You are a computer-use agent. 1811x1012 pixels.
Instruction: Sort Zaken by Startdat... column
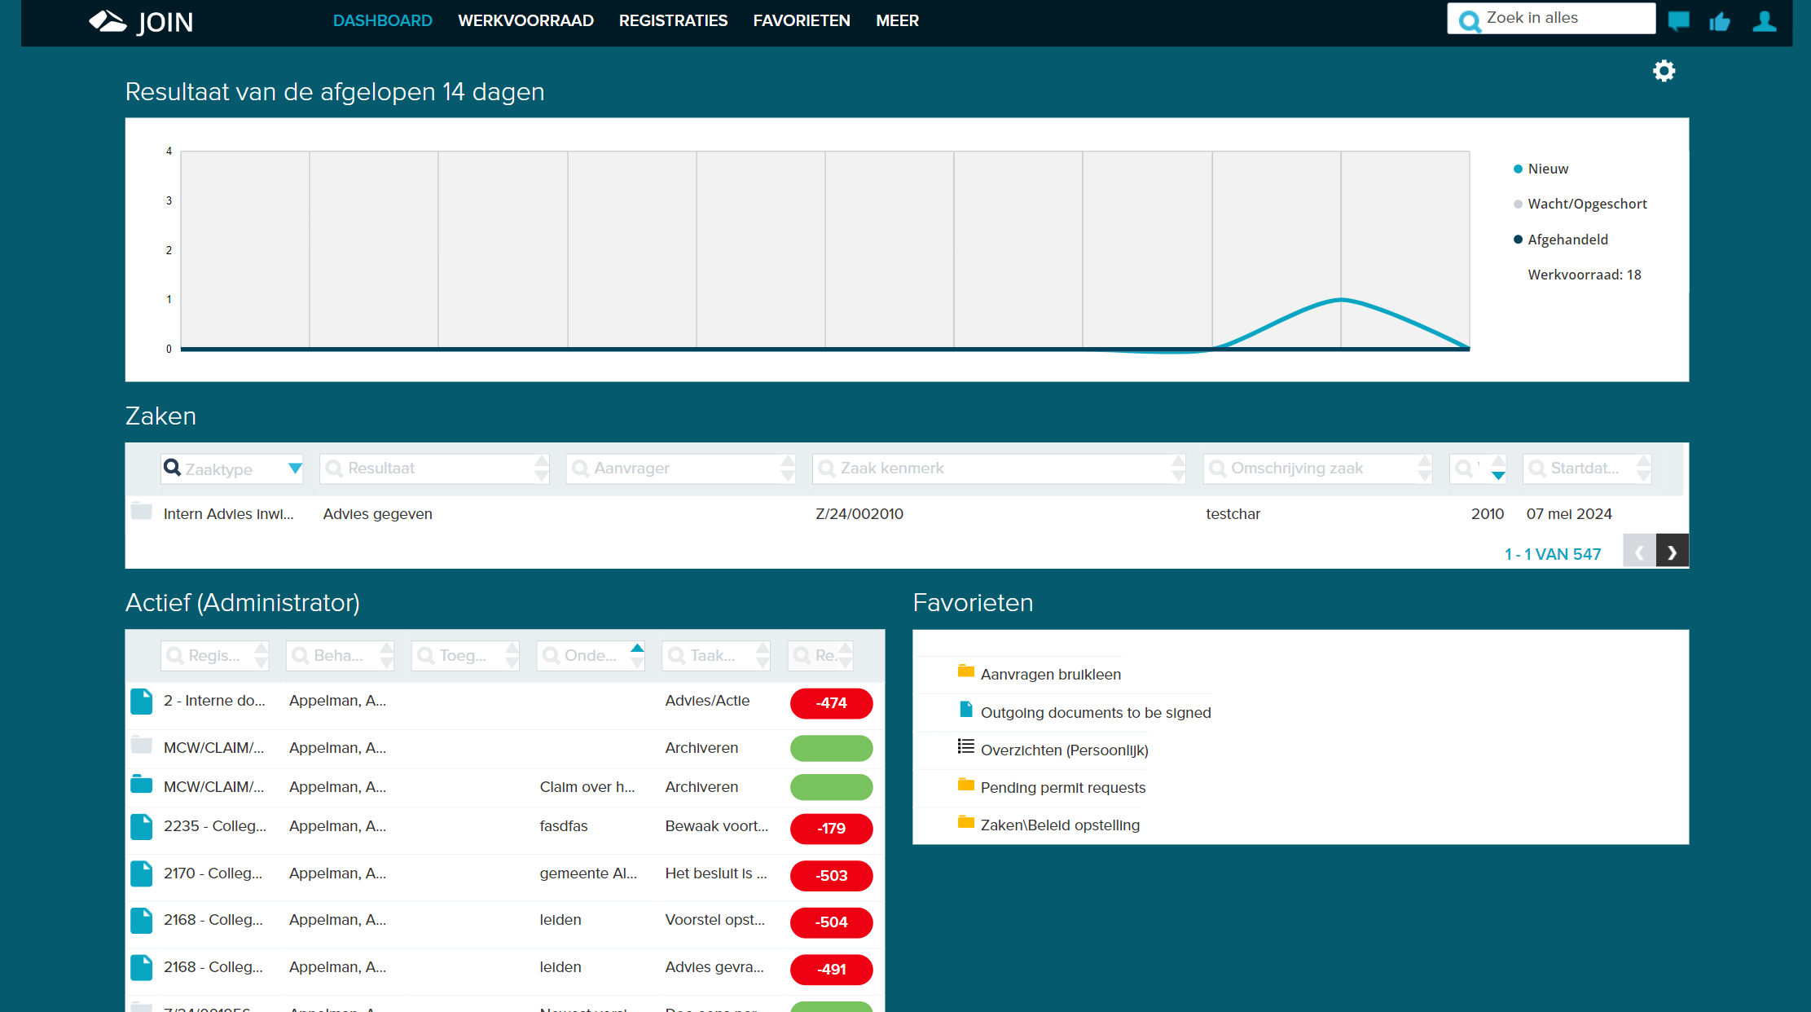[1644, 469]
